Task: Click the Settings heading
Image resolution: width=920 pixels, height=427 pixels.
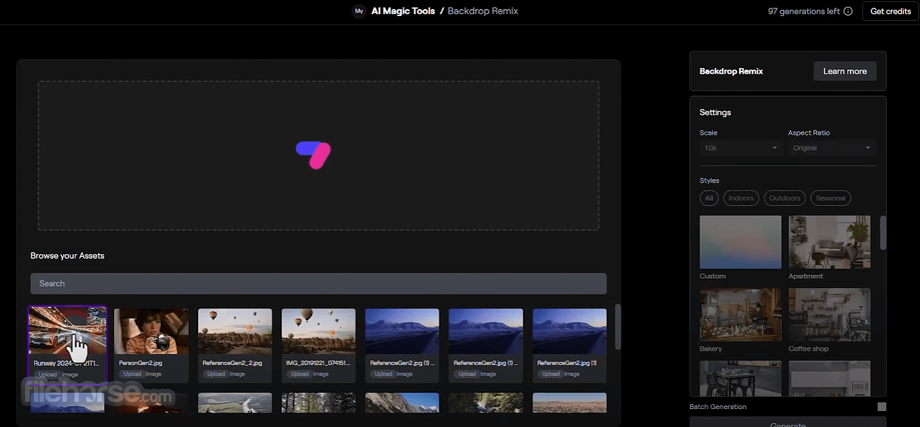Action: coord(715,112)
